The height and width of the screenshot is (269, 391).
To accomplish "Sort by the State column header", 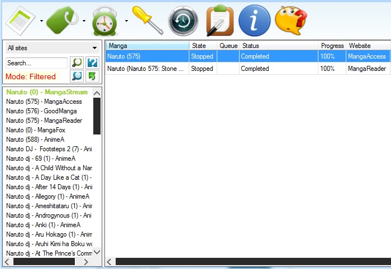I will [203, 46].
